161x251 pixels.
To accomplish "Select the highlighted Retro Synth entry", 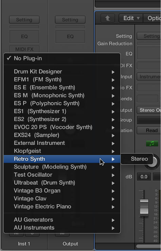I will pyautogui.click(x=62, y=159).
